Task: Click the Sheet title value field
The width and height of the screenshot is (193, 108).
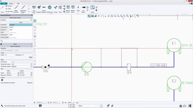Action: pos(21,25)
